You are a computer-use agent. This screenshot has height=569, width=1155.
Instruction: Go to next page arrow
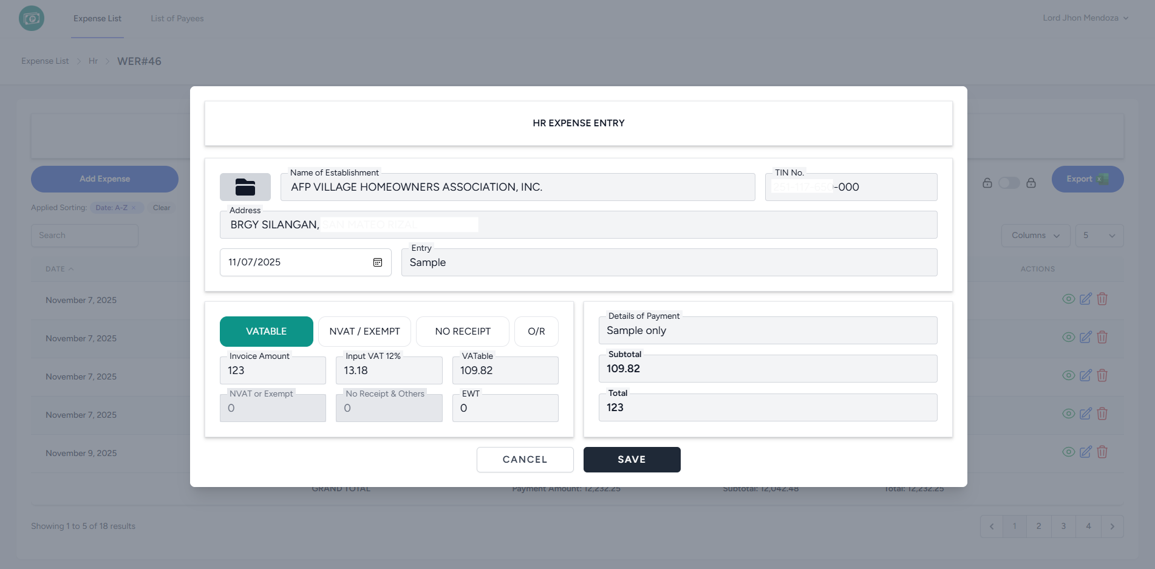[1112, 526]
